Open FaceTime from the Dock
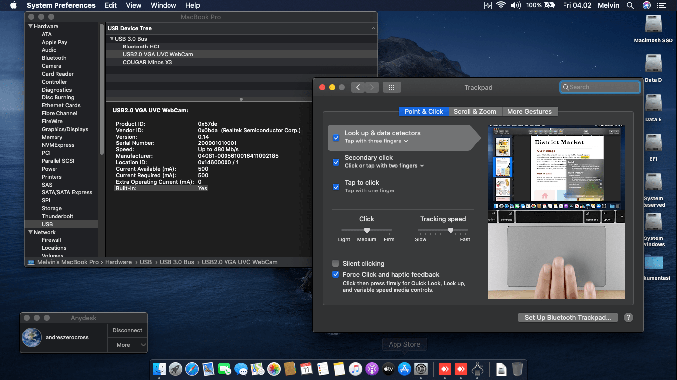The image size is (677, 380). (225, 369)
